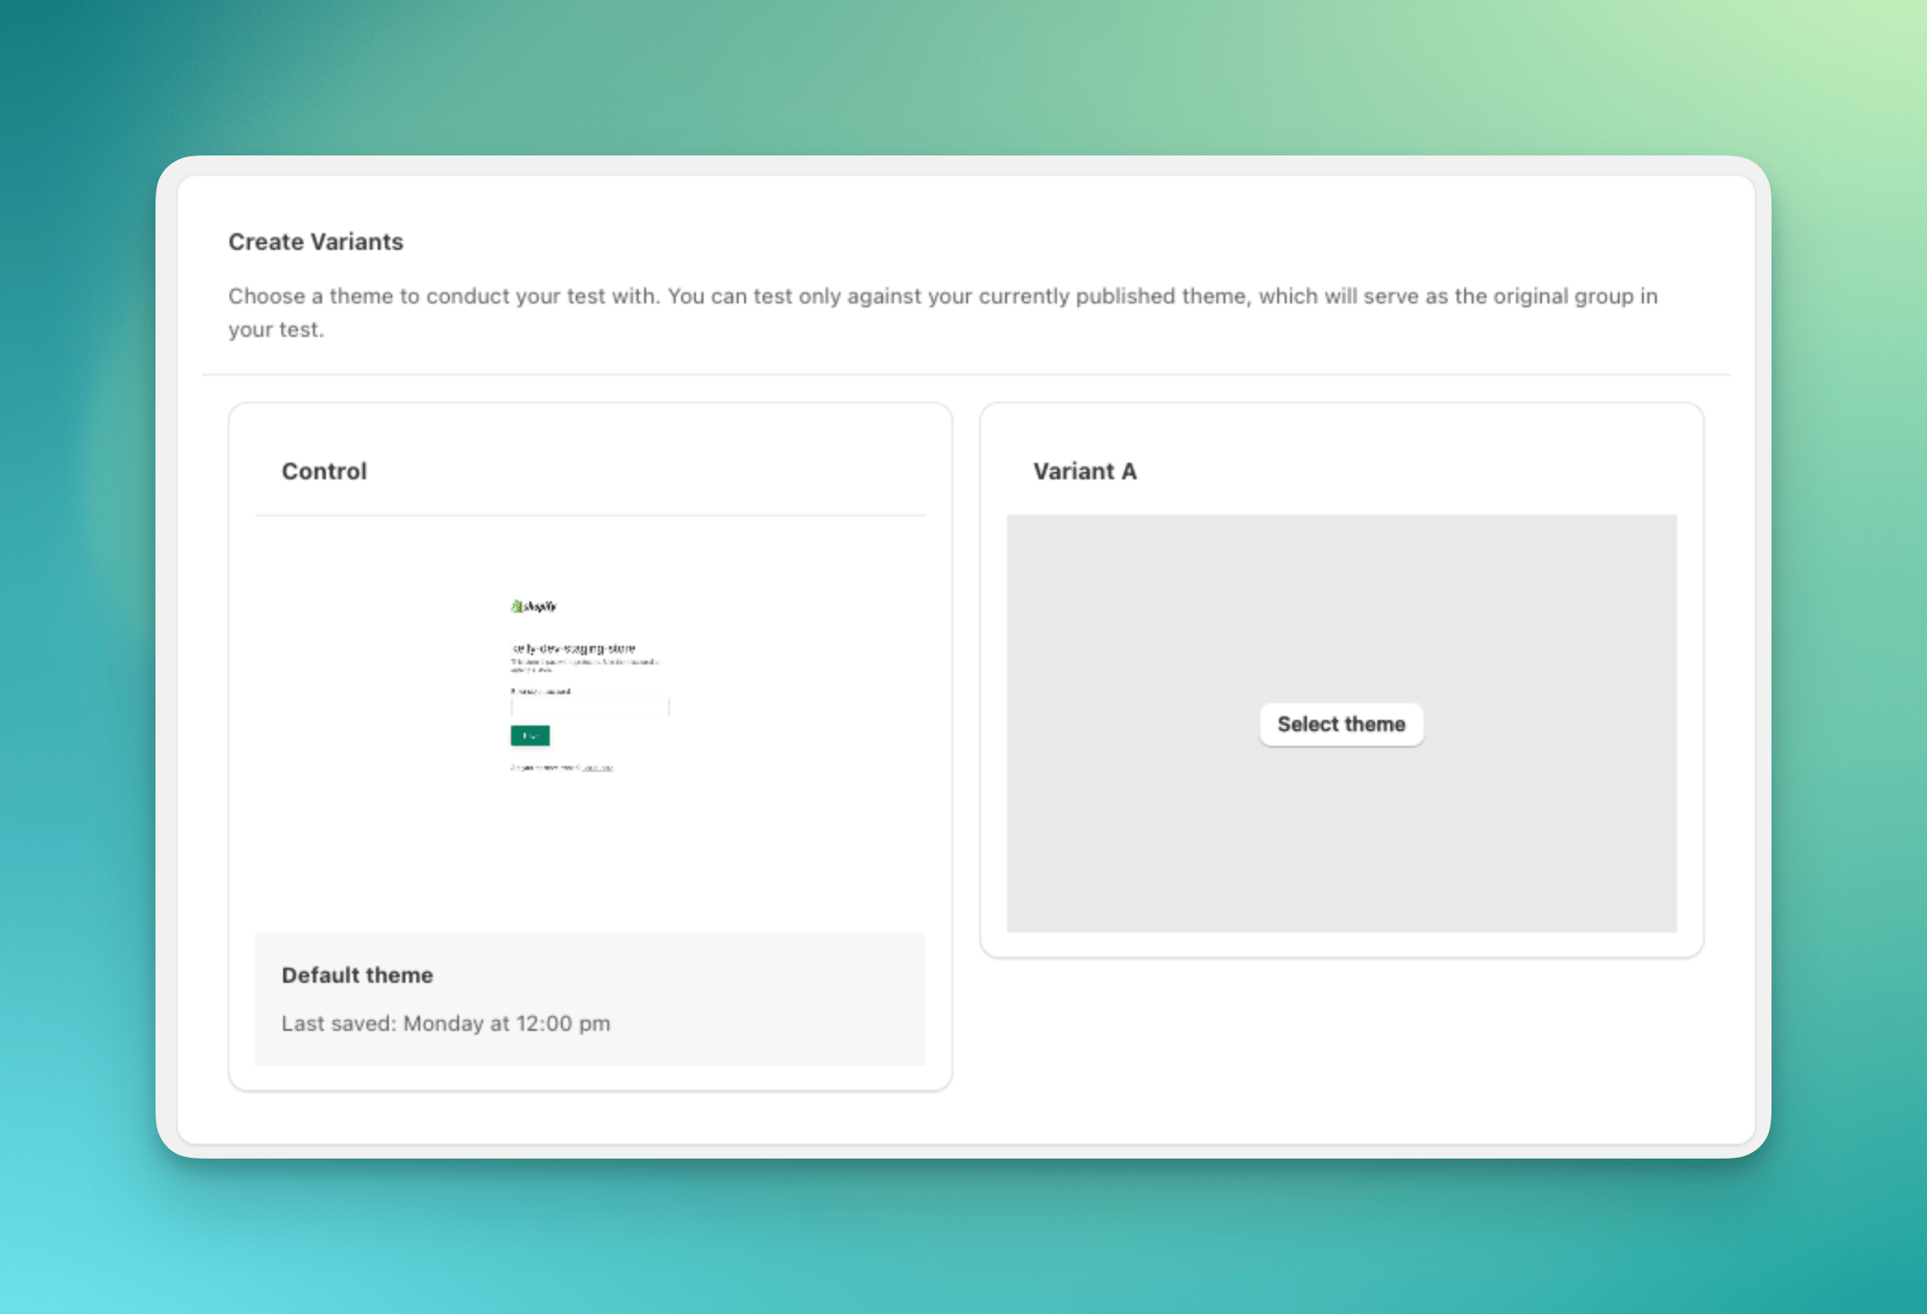Click the Variant A card title
This screenshot has height=1314, width=1927.
click(1085, 471)
